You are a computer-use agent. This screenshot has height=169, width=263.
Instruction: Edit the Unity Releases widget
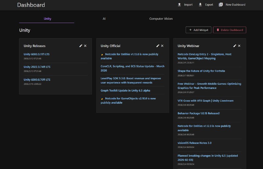click(x=81, y=46)
